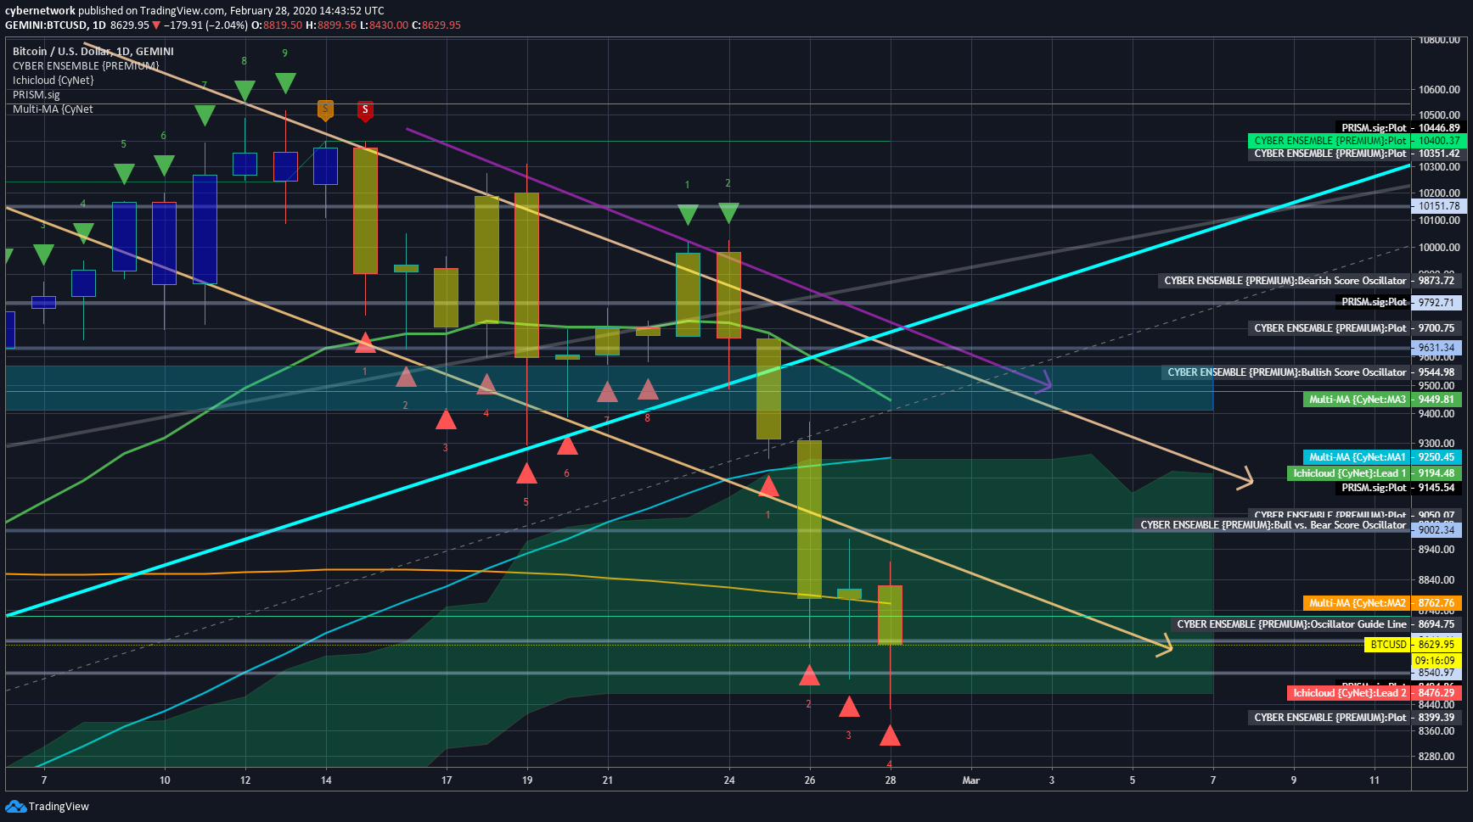Click red triangle 2 below Feb 26 candle

click(x=809, y=675)
